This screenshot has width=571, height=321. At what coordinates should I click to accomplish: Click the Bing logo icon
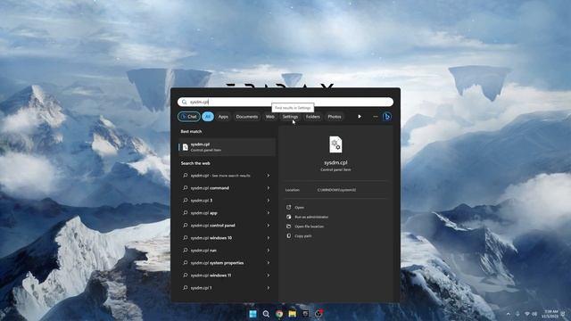click(x=387, y=117)
